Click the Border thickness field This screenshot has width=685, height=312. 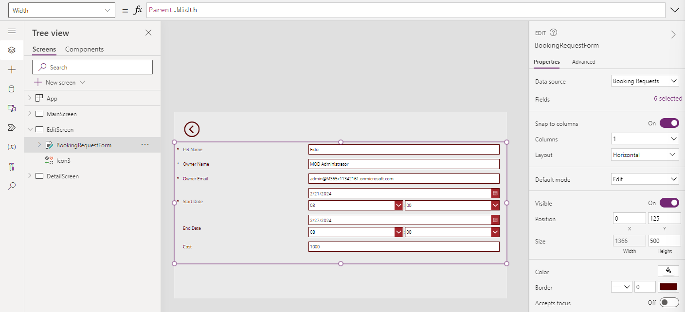point(645,287)
